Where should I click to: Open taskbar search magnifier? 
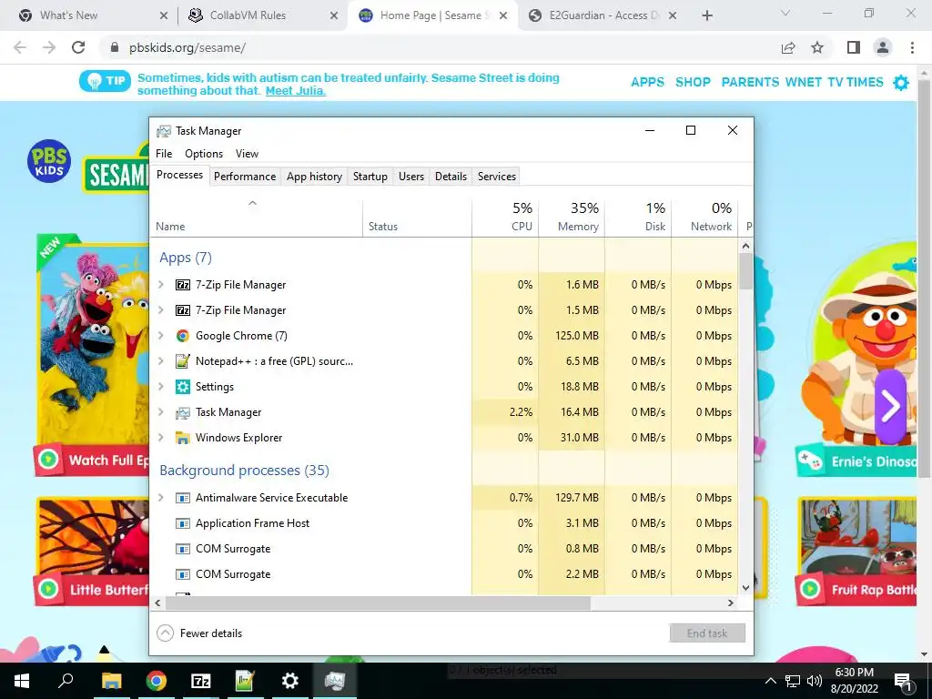[x=66, y=681]
